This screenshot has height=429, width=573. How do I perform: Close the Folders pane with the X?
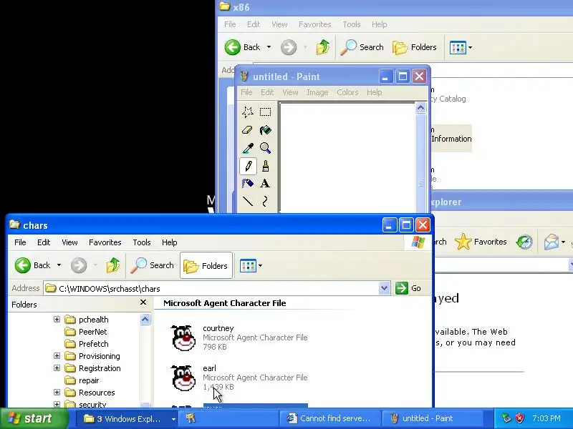coord(143,302)
